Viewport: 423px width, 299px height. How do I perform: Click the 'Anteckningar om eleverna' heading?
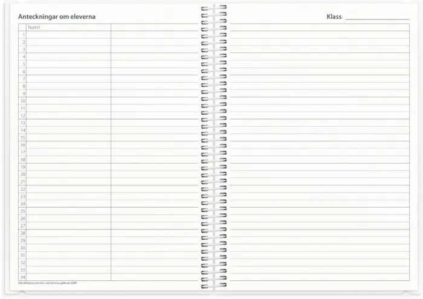(57, 17)
